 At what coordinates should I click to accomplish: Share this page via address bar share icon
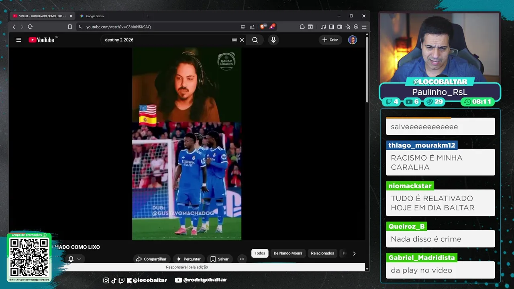252,27
